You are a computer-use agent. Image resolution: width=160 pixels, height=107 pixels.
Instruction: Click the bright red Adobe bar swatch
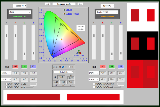tap(93, 97)
